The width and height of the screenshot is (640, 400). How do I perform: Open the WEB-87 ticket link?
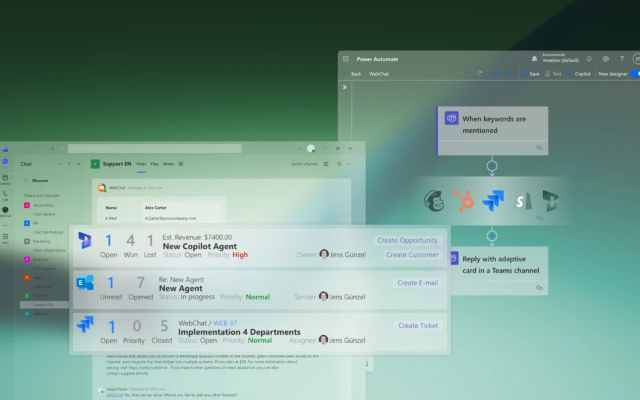click(x=225, y=323)
